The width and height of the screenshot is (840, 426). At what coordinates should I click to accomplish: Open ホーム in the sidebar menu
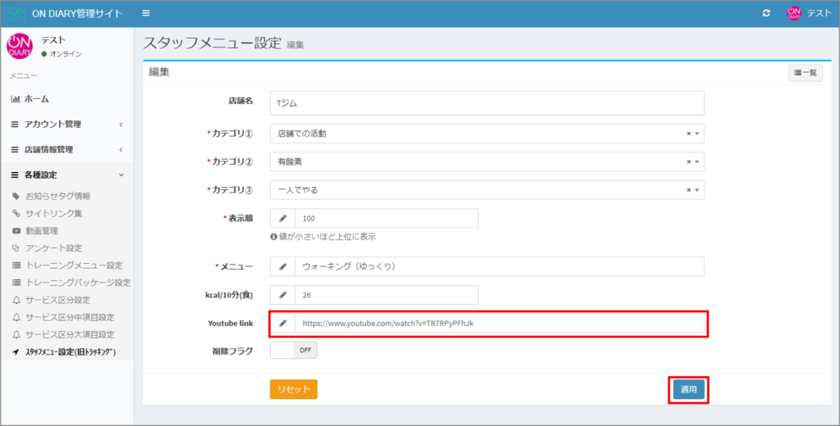(x=35, y=99)
